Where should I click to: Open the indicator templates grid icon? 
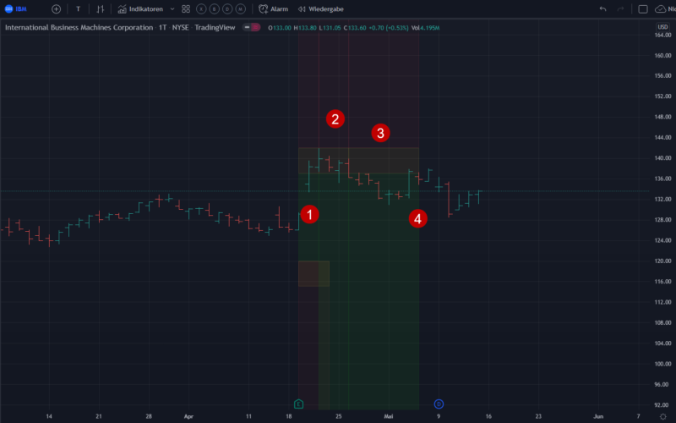click(186, 8)
